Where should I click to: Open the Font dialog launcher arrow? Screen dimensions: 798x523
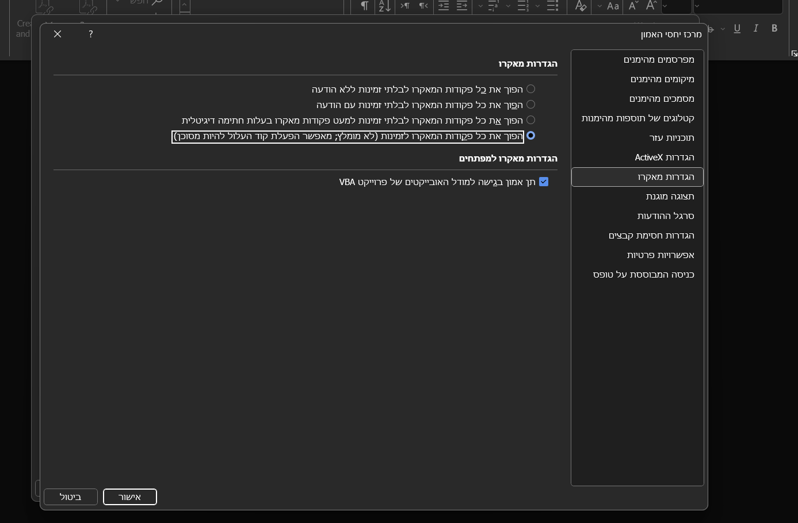click(794, 53)
